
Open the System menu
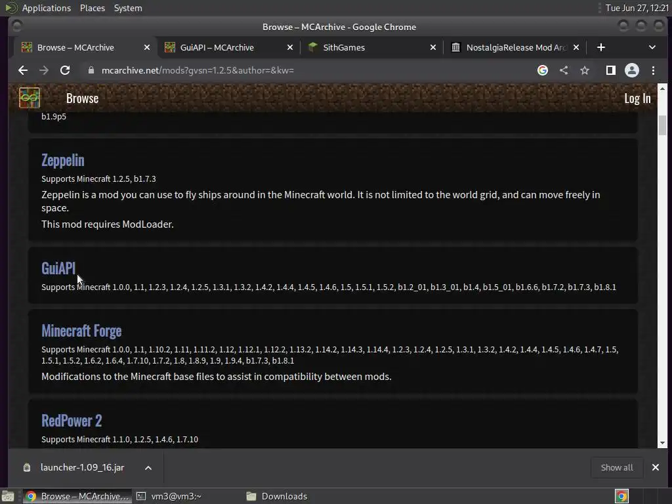[x=128, y=8]
